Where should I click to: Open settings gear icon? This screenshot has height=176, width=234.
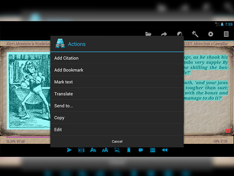[x=211, y=34]
